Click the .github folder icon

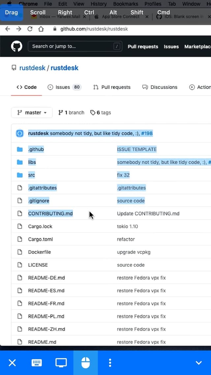(x=20, y=150)
